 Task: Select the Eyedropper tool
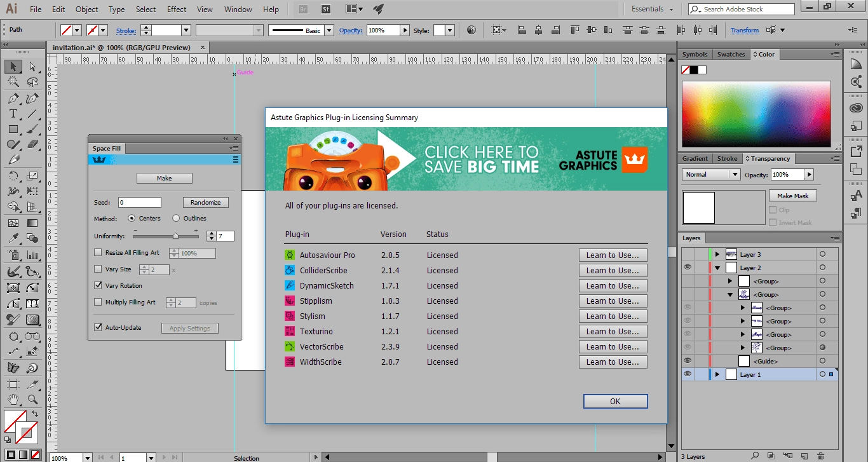pos(13,238)
